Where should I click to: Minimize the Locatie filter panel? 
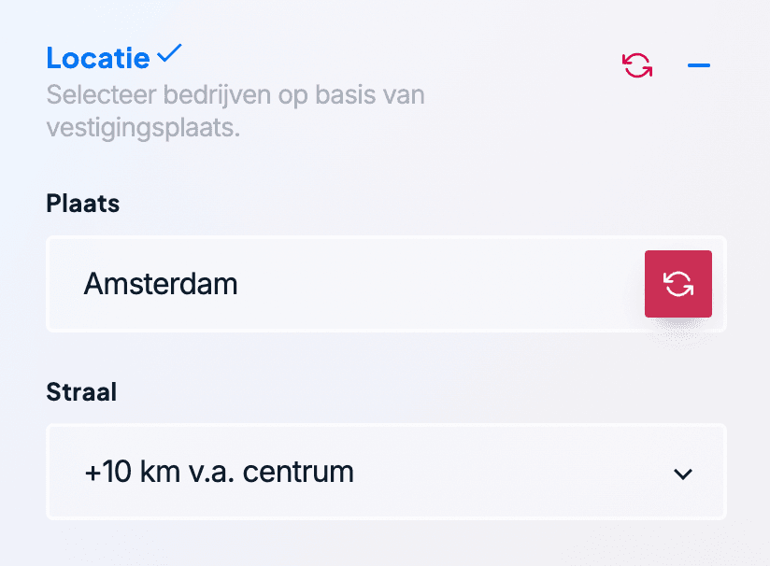[x=698, y=65]
